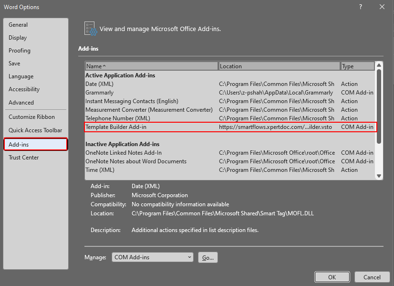Sort list by Type column header

pos(357,66)
